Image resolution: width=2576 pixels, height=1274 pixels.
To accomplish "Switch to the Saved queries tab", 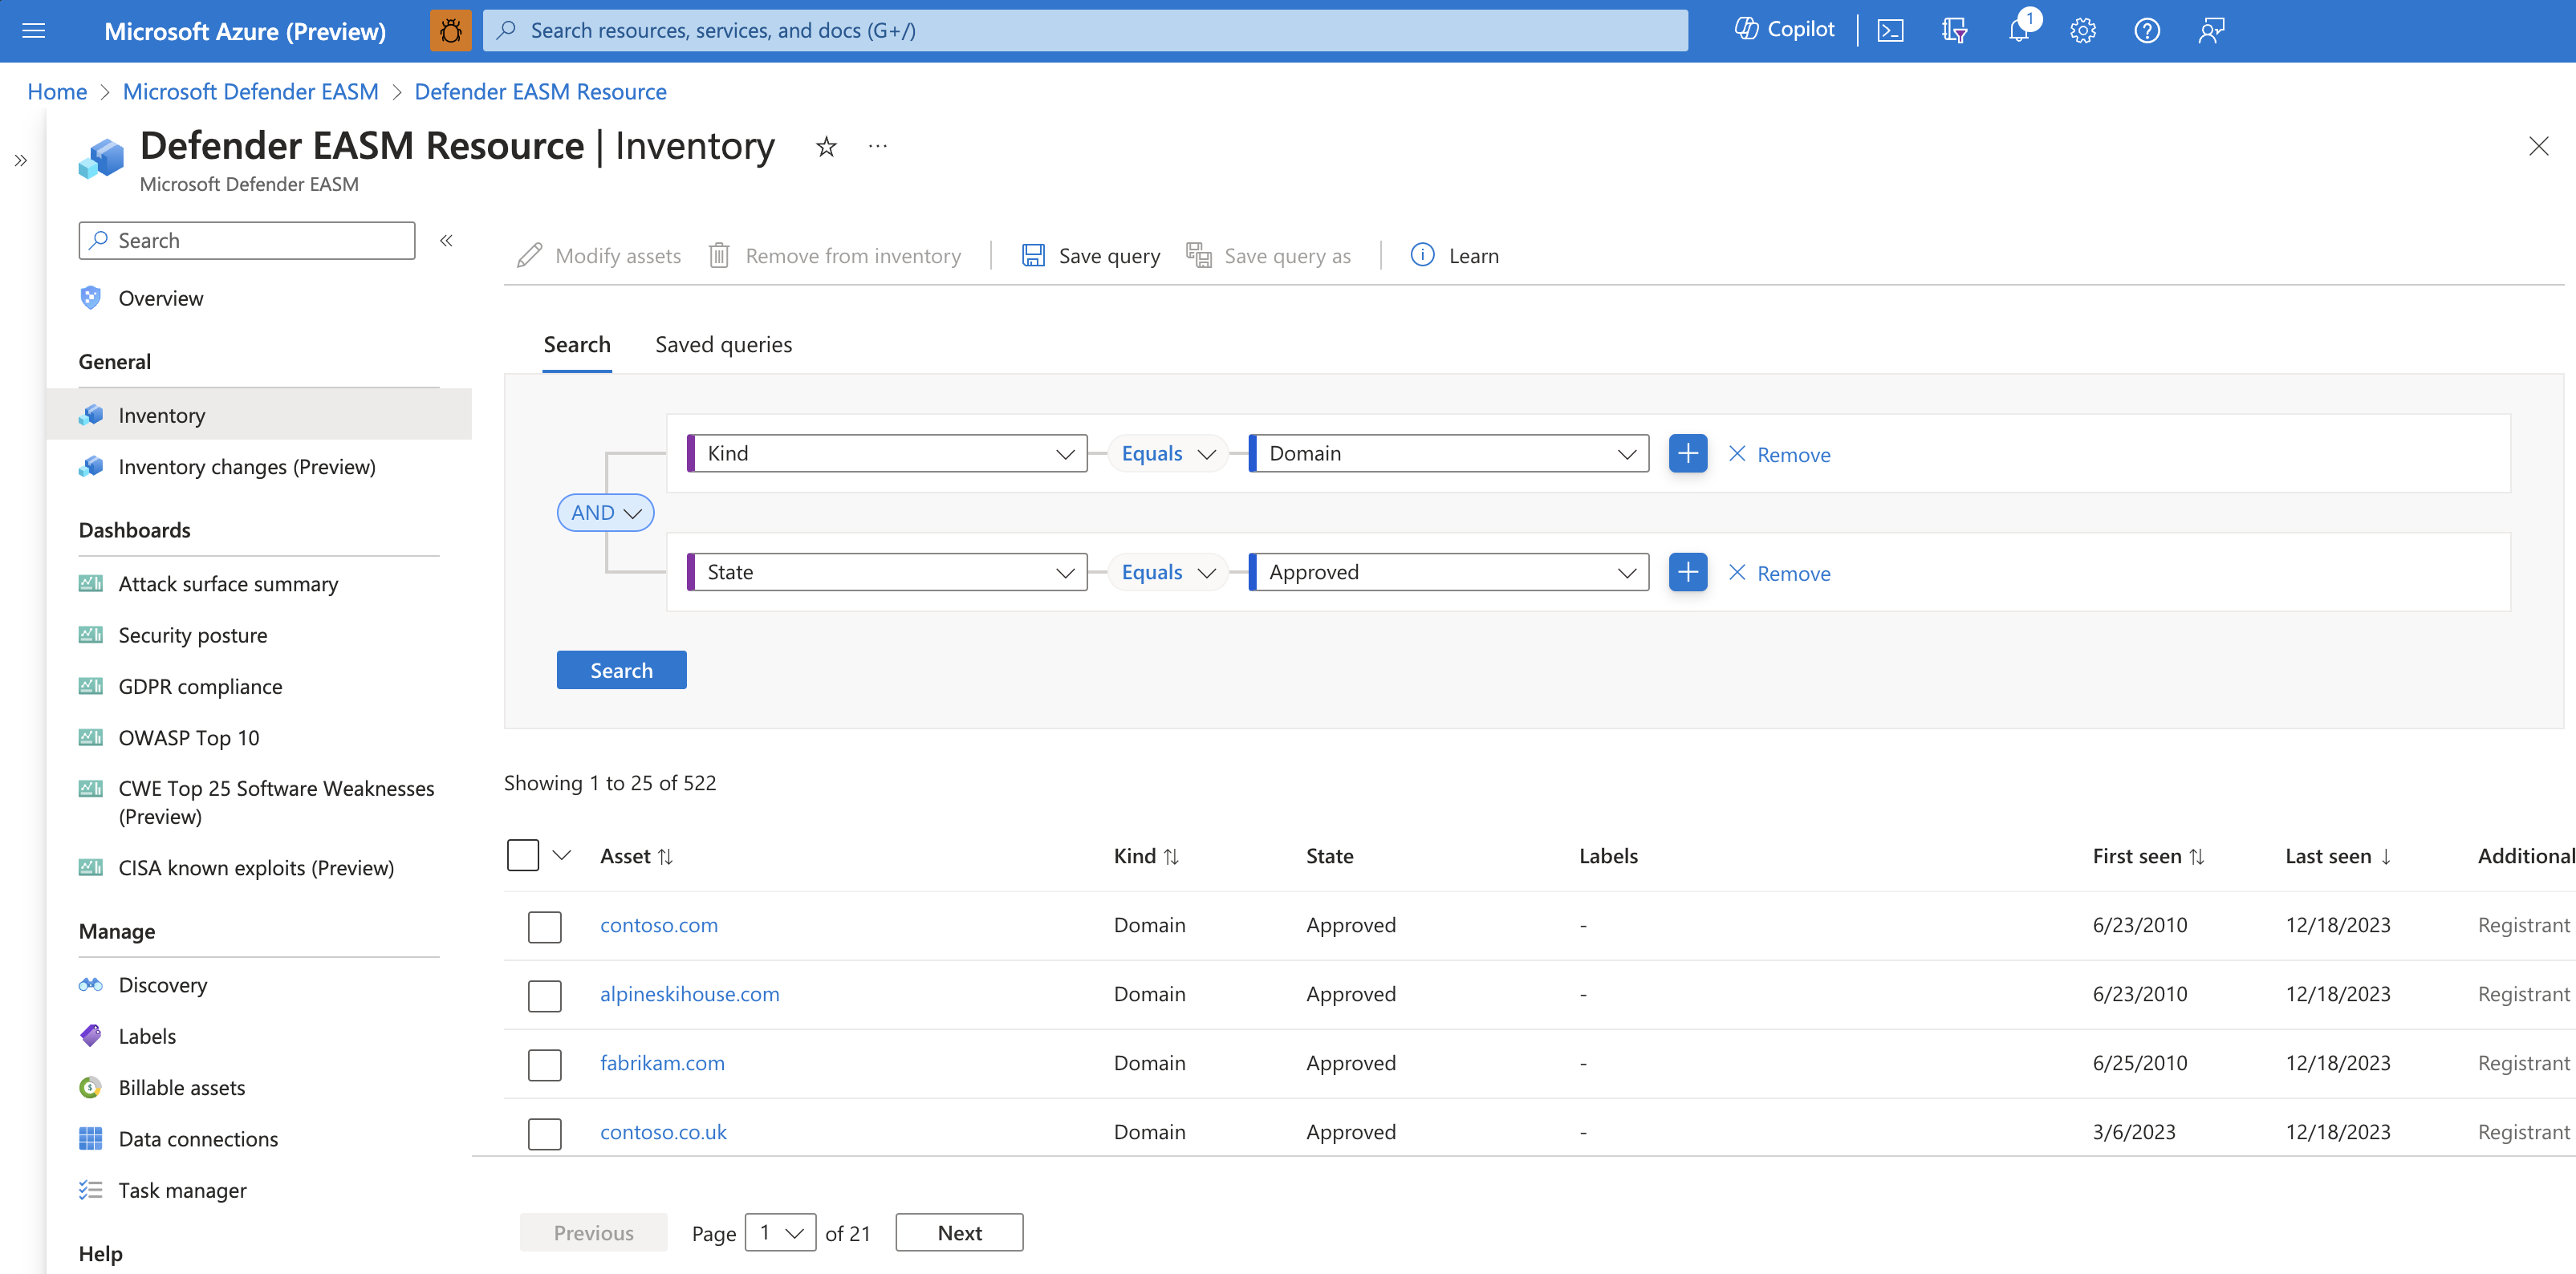I will coord(723,343).
